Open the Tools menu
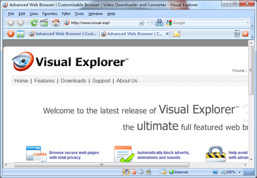The image size is (257, 178). coord(79,14)
